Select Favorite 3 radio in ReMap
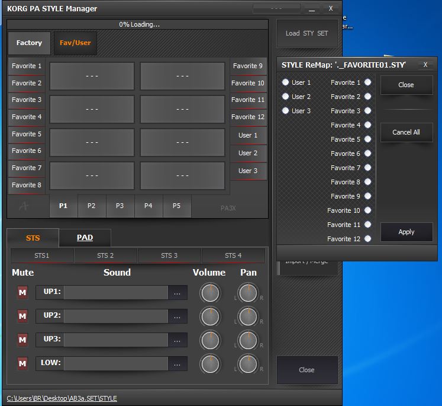The width and height of the screenshot is (442, 406). tap(367, 110)
